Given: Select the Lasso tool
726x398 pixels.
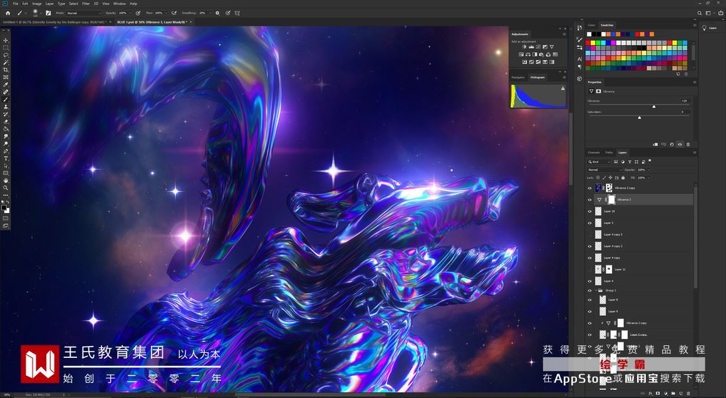Looking at the screenshot, I should click(x=6, y=55).
